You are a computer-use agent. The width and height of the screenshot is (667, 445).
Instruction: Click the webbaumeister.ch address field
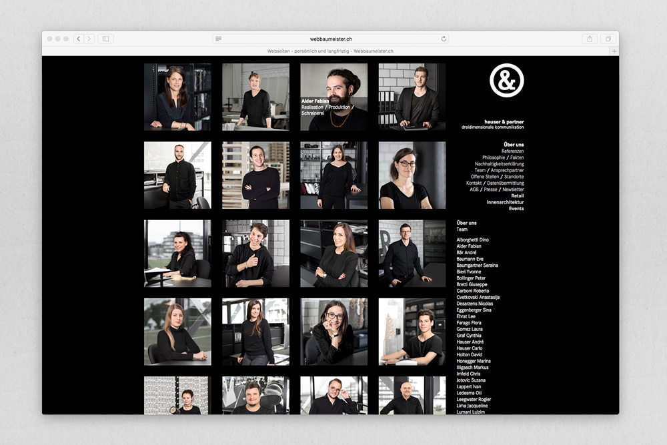331,39
